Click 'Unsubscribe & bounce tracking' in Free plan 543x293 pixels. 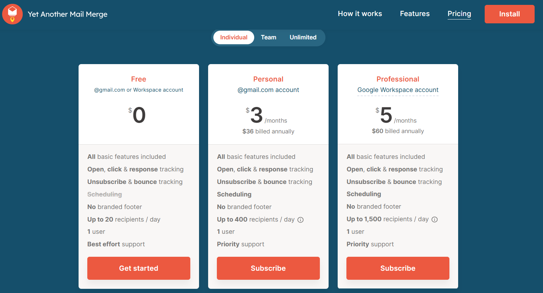[x=135, y=182]
